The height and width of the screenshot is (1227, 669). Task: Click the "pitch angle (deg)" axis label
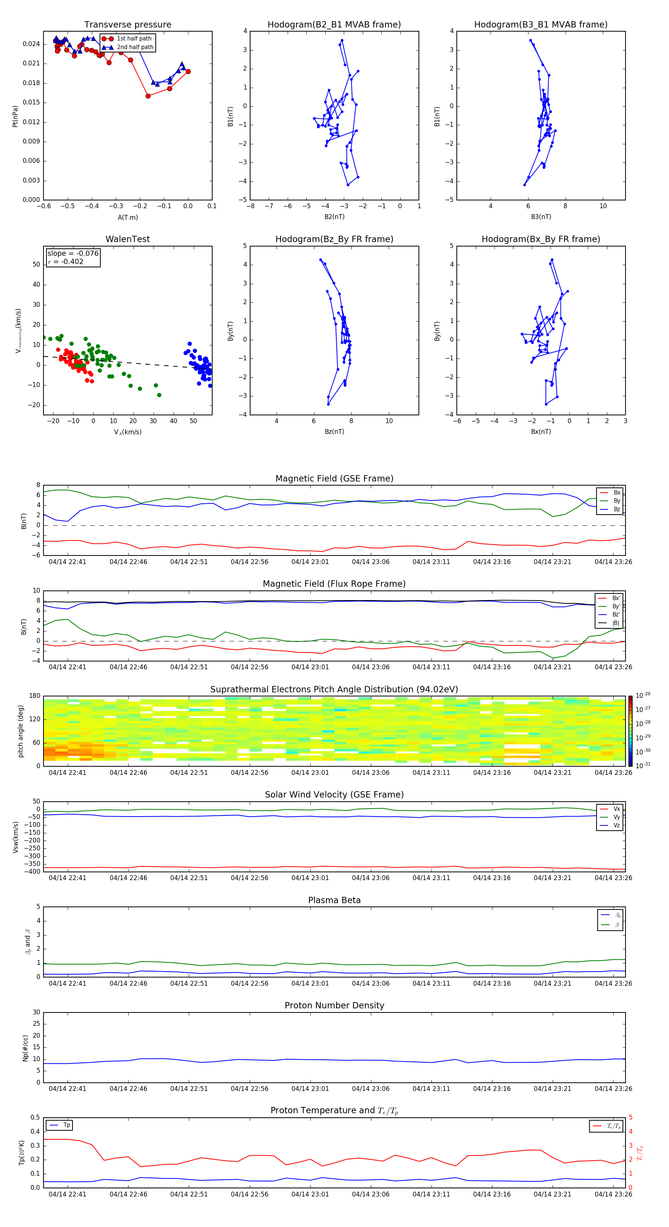pyautogui.click(x=20, y=731)
